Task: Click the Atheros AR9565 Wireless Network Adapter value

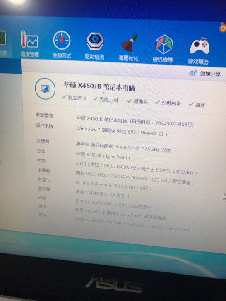Action: click(132, 225)
